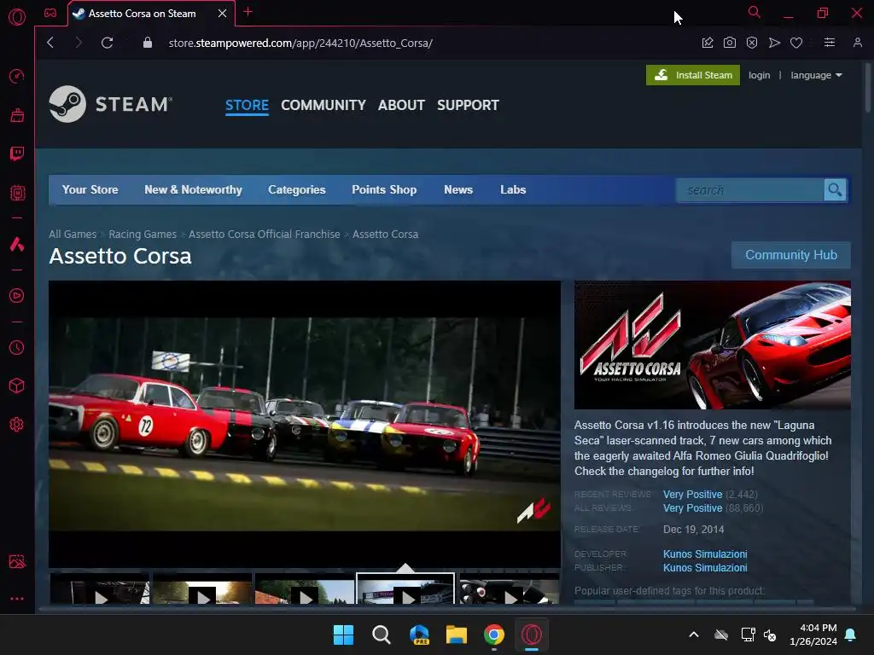This screenshot has width=874, height=655.
Task: Open recent reviews Very Positive link
Action: [x=692, y=495]
